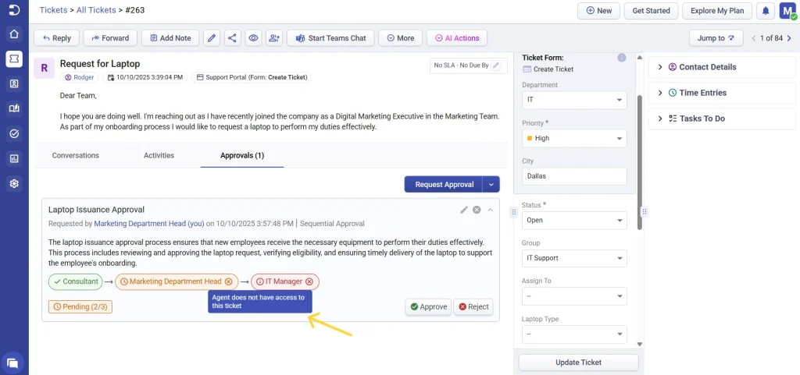The width and height of the screenshot is (800, 375).
Task: Click the Update Ticket button
Action: tap(578, 363)
